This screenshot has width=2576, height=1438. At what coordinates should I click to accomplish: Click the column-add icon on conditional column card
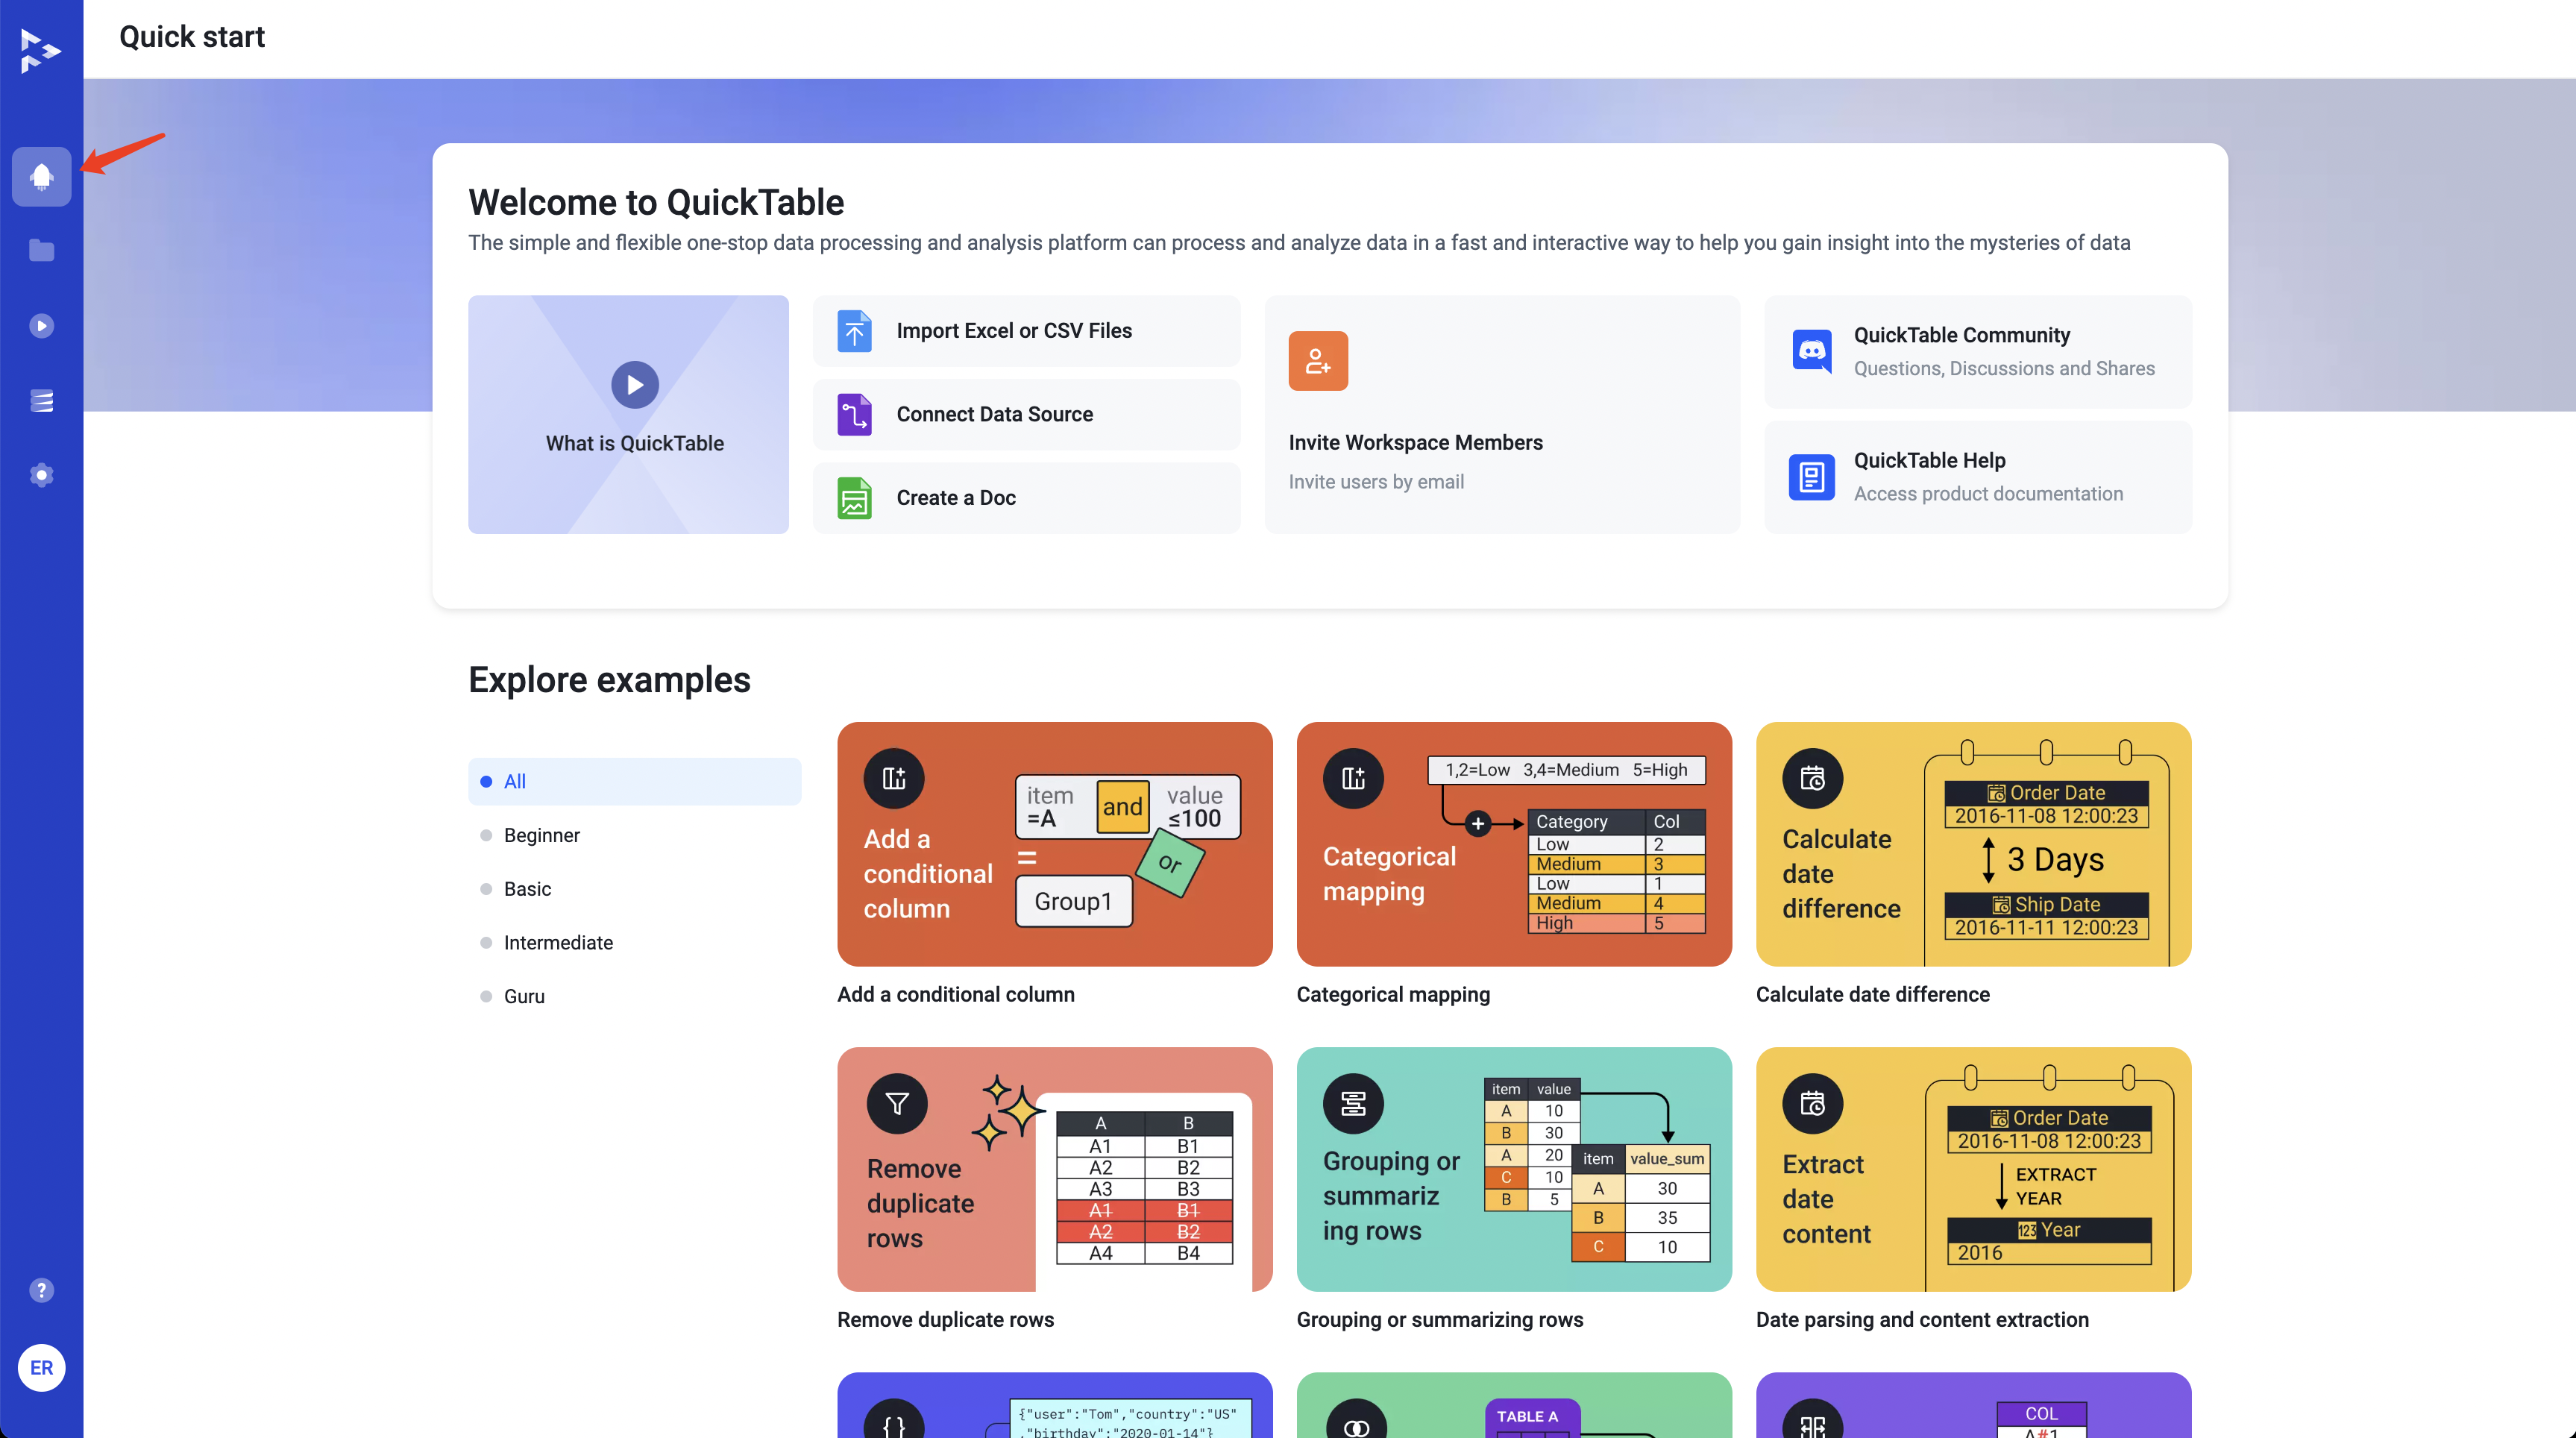pos(894,778)
